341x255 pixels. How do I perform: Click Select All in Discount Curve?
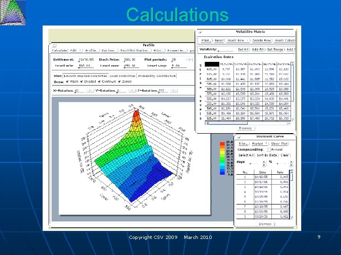(246, 155)
